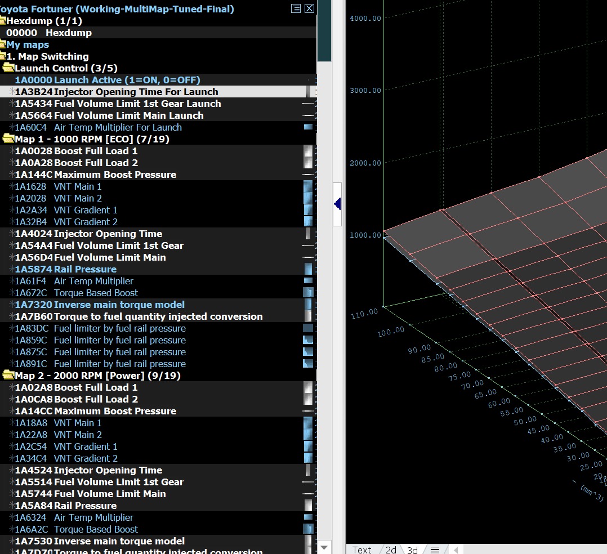Open the project panel options list icon
The image size is (607, 554).
pos(296,8)
